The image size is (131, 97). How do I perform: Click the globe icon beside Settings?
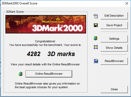click(95, 38)
